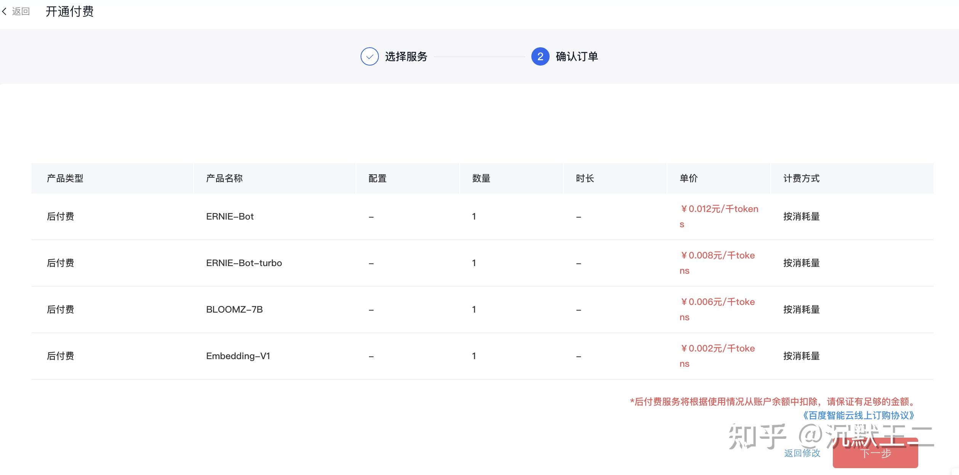Click the 产品名称 column header
The height and width of the screenshot is (475, 959).
tap(224, 178)
